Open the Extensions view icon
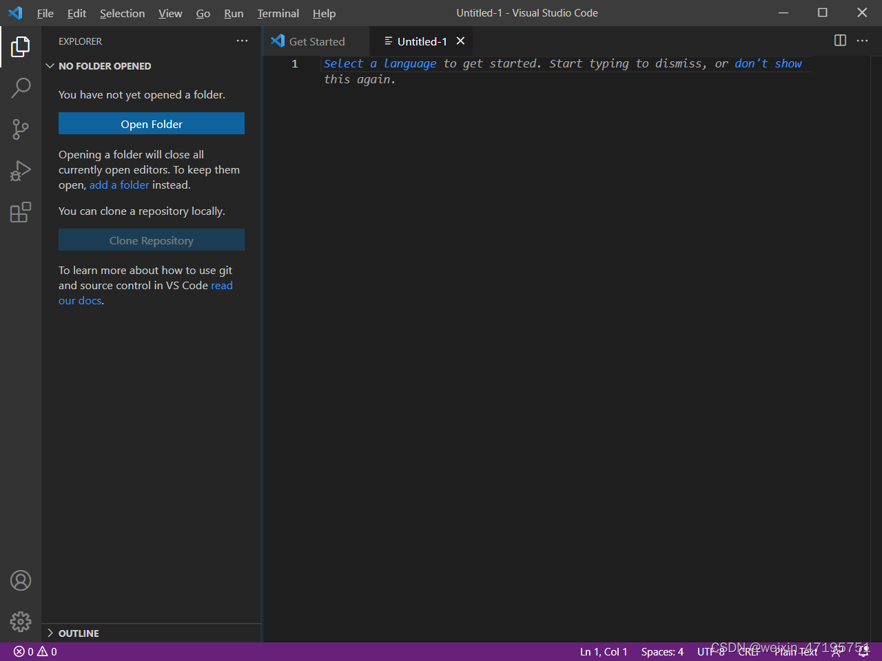882x661 pixels. point(21,212)
